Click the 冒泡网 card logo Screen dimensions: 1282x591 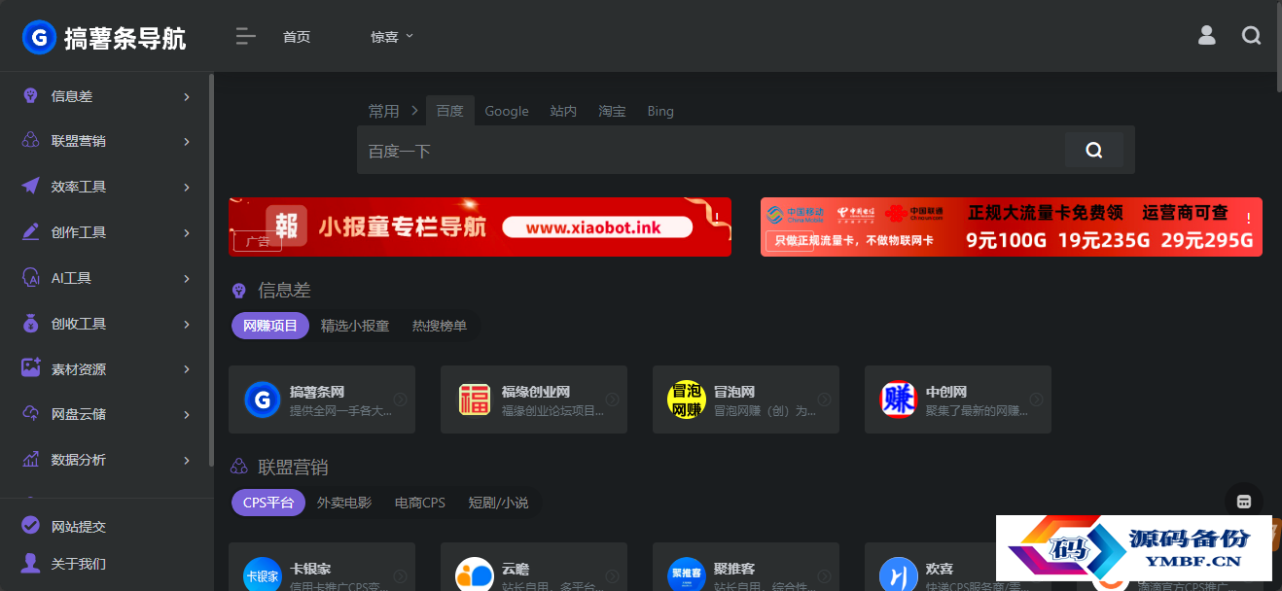pos(687,400)
